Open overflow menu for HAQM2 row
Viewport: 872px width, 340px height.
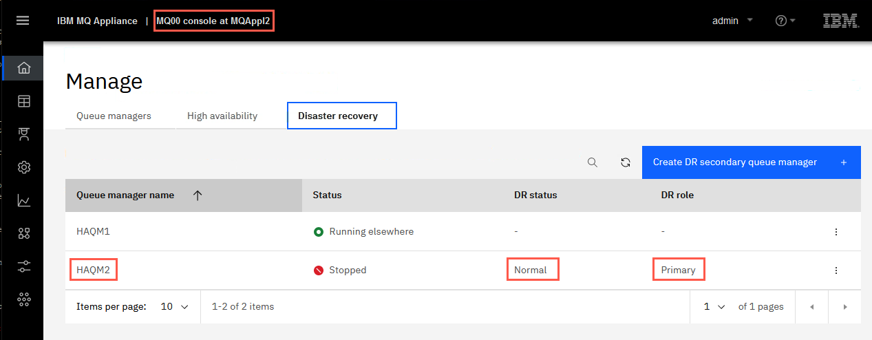click(x=836, y=270)
